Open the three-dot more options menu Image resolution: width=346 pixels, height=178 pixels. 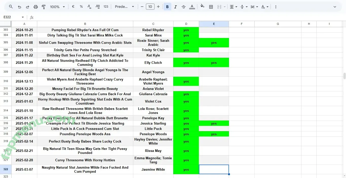276,7
